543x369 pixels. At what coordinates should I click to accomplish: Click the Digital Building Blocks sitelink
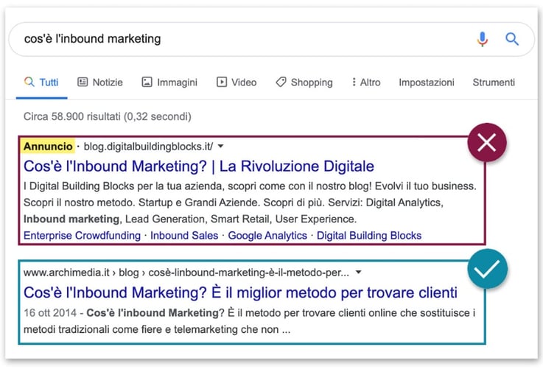pos(369,236)
